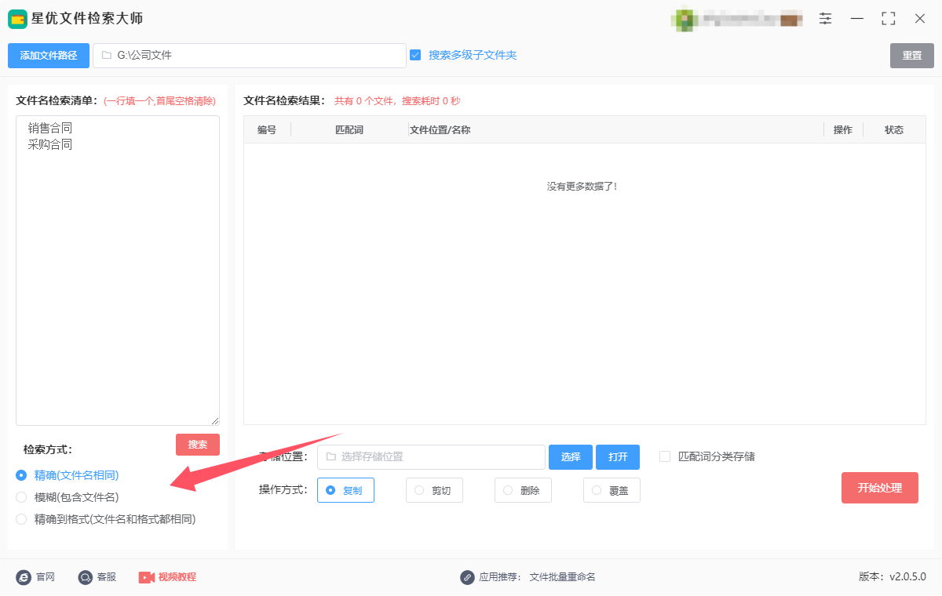Toggle 搜索多级子文件夹 checkbox

click(x=415, y=55)
